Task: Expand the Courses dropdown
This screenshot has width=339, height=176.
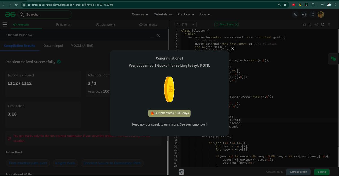Action: click(140, 14)
